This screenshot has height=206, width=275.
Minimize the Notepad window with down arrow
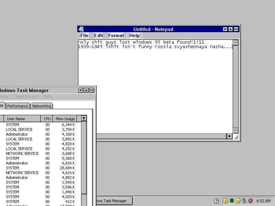225,29
